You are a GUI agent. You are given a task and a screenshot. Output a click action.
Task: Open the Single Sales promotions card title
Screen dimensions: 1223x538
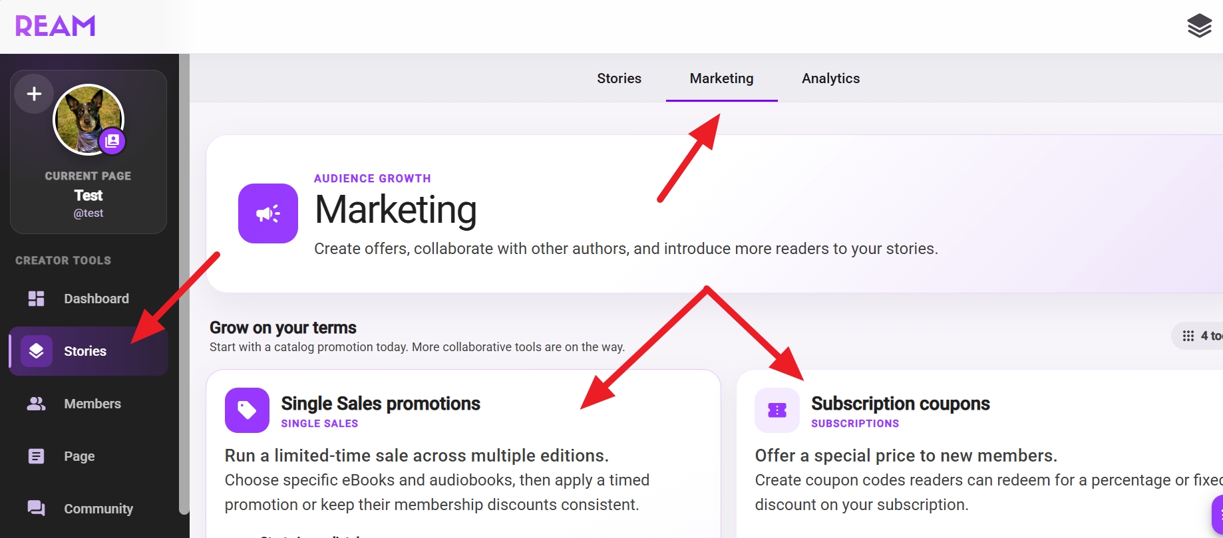(381, 404)
